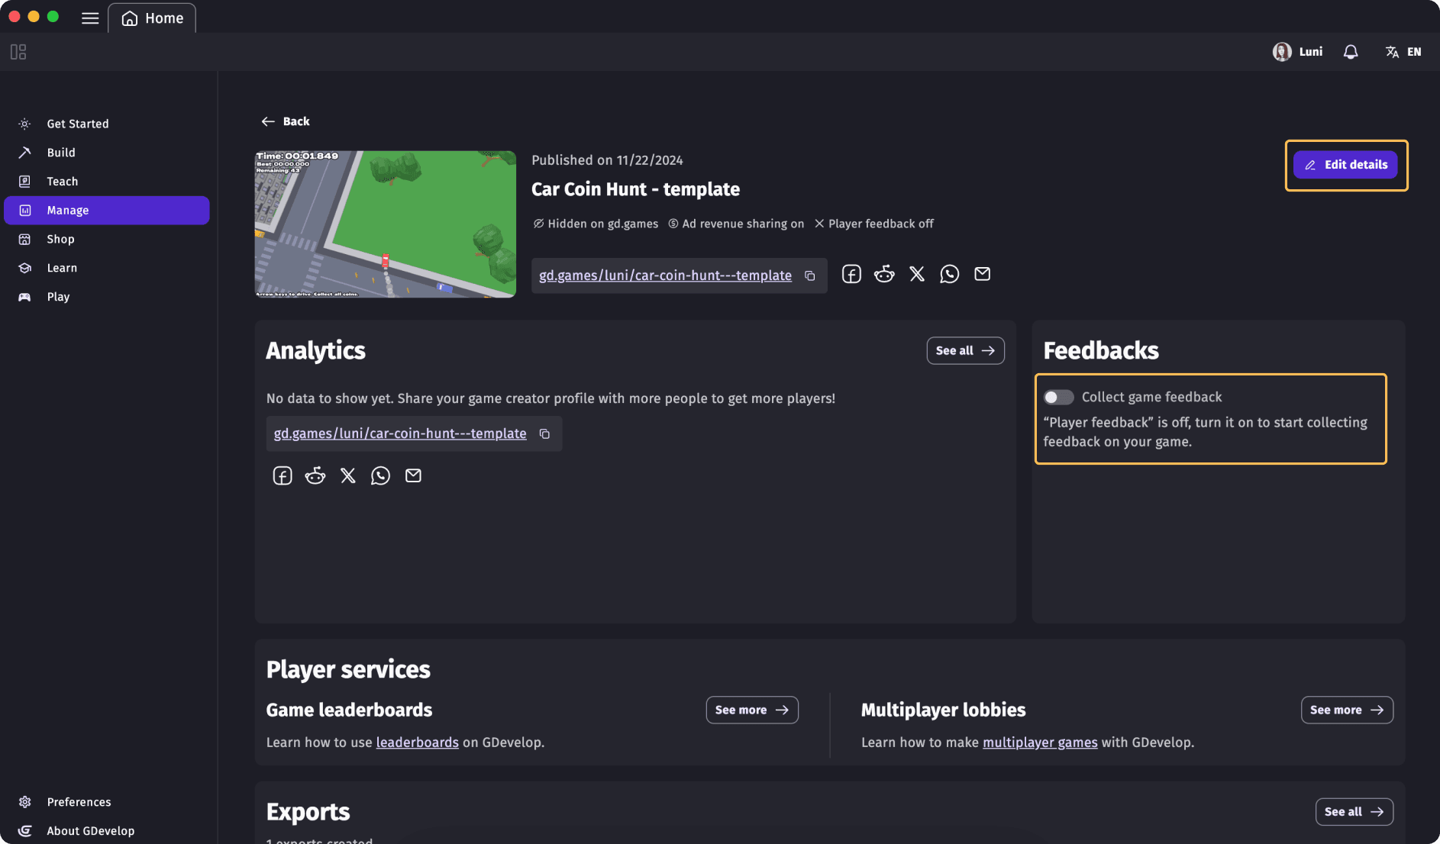This screenshot has height=844, width=1440.
Task: Copy the game URL in Analytics section
Action: 544,433
